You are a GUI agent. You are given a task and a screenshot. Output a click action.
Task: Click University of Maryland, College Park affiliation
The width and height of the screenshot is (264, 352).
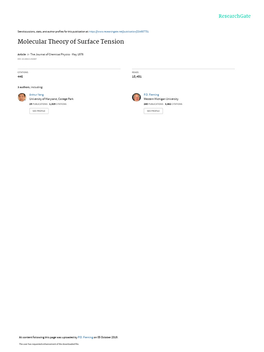(x=52, y=99)
